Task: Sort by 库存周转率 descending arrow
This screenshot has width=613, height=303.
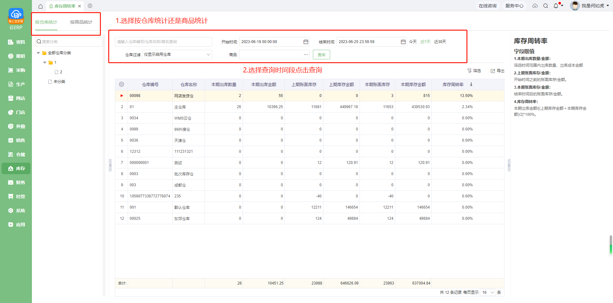Action: 471,85
